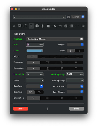Click the Done button
The width and height of the screenshot is (97, 127).
tap(77, 109)
